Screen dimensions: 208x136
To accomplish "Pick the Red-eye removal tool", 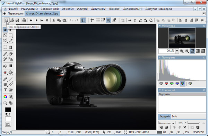I will (5, 72).
